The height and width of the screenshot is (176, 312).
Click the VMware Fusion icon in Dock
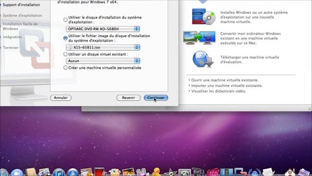point(240,172)
